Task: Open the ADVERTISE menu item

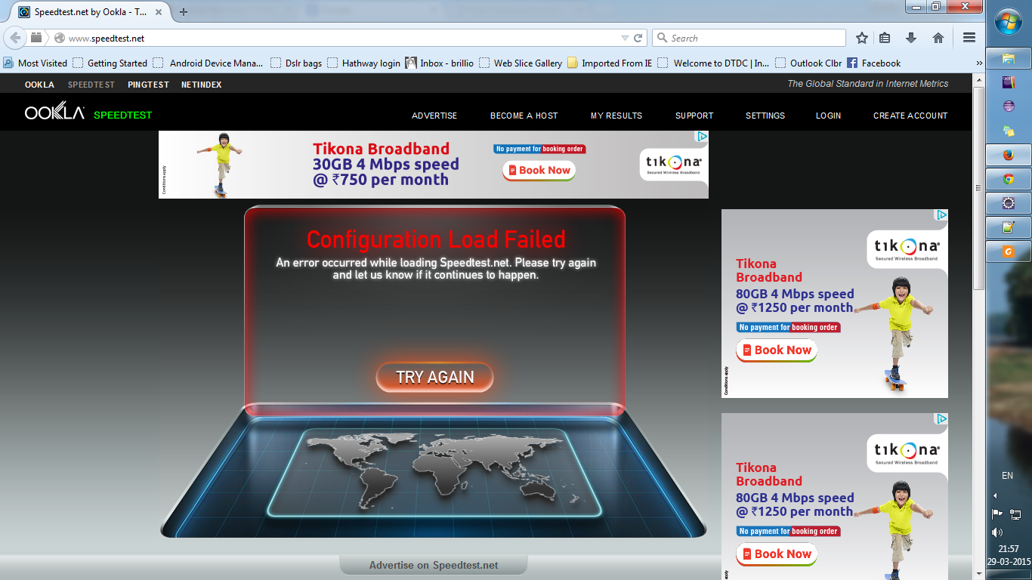Action: (x=434, y=116)
